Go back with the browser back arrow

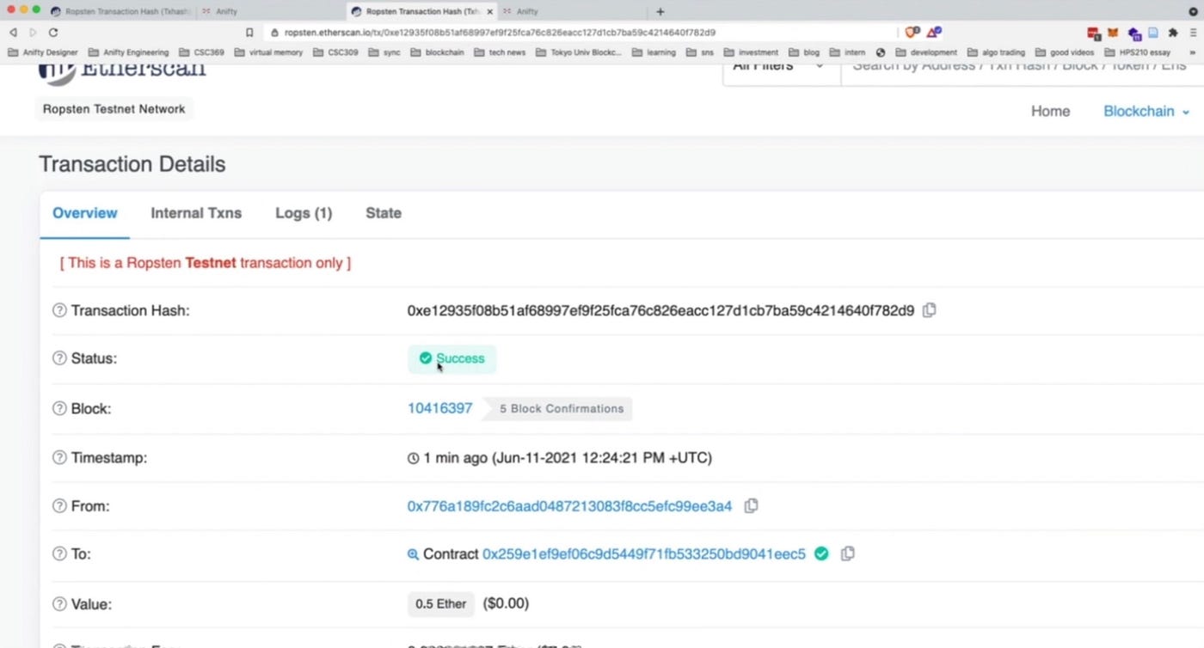[13, 32]
